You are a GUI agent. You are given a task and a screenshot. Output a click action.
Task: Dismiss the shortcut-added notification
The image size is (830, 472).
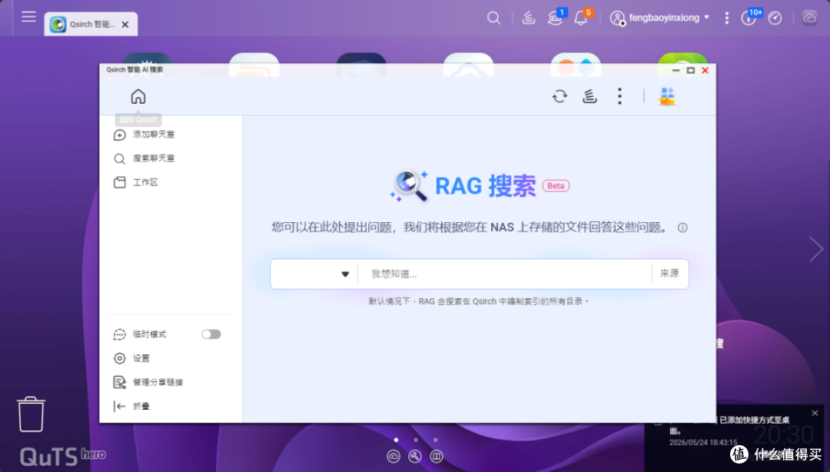click(815, 413)
